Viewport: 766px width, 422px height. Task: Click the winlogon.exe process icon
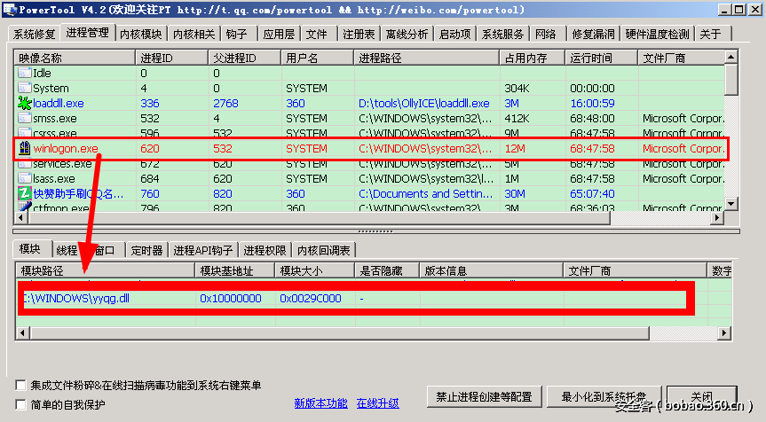coord(24,149)
